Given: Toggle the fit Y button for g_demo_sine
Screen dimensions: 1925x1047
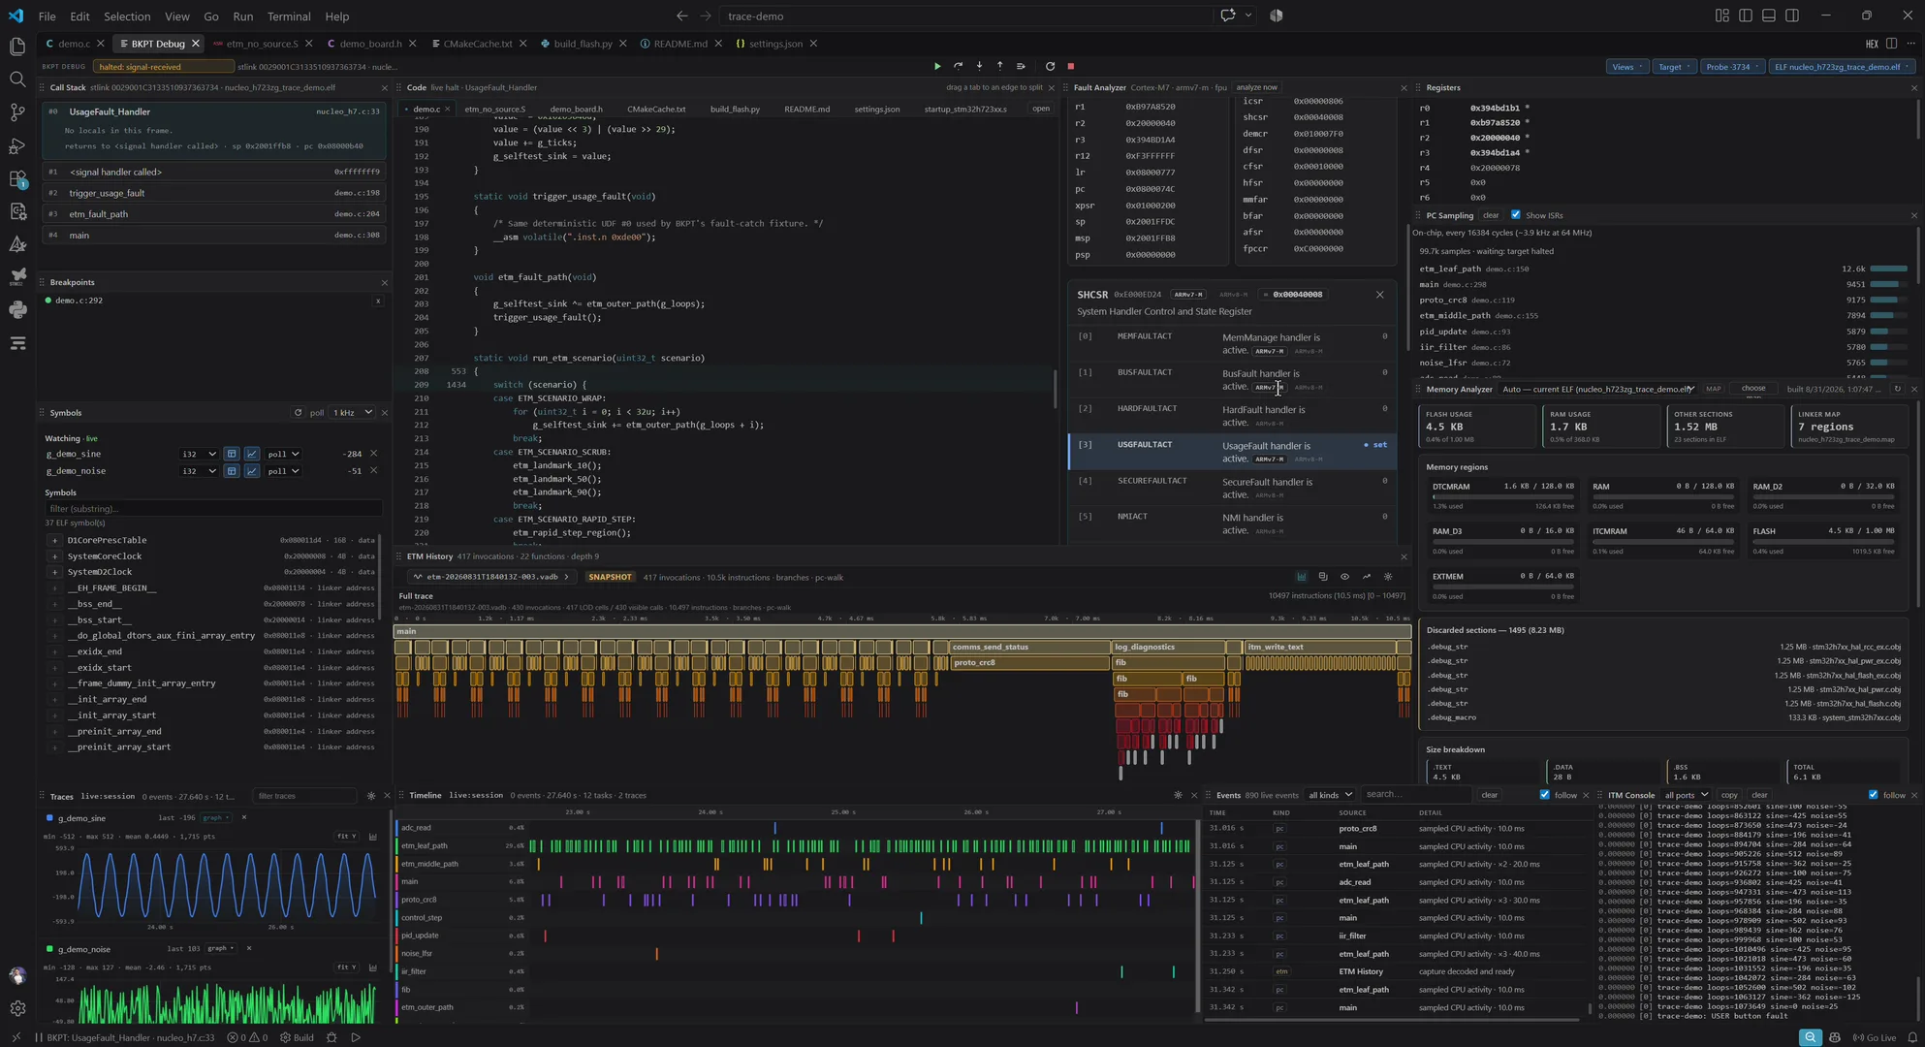Looking at the screenshot, I should pyautogui.click(x=346, y=837).
